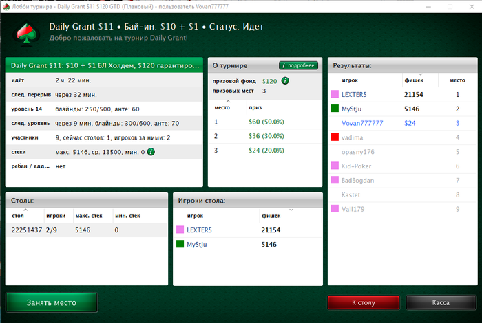Open the 'Касса' cashier button
Screen dimensions: 482x323
pos(441,302)
